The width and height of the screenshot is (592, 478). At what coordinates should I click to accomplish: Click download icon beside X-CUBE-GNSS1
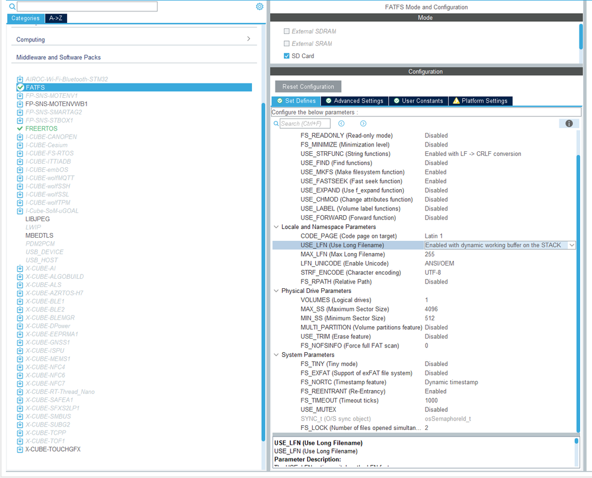coord(20,342)
